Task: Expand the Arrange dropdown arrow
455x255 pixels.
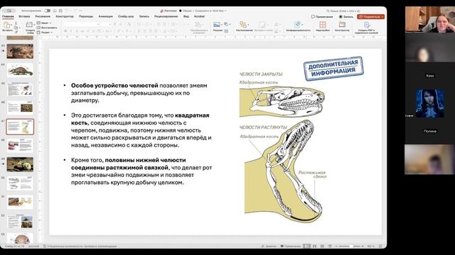Action: 248,25
